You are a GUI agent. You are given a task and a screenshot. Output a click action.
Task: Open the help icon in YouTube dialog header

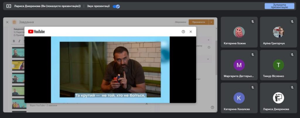183,31
